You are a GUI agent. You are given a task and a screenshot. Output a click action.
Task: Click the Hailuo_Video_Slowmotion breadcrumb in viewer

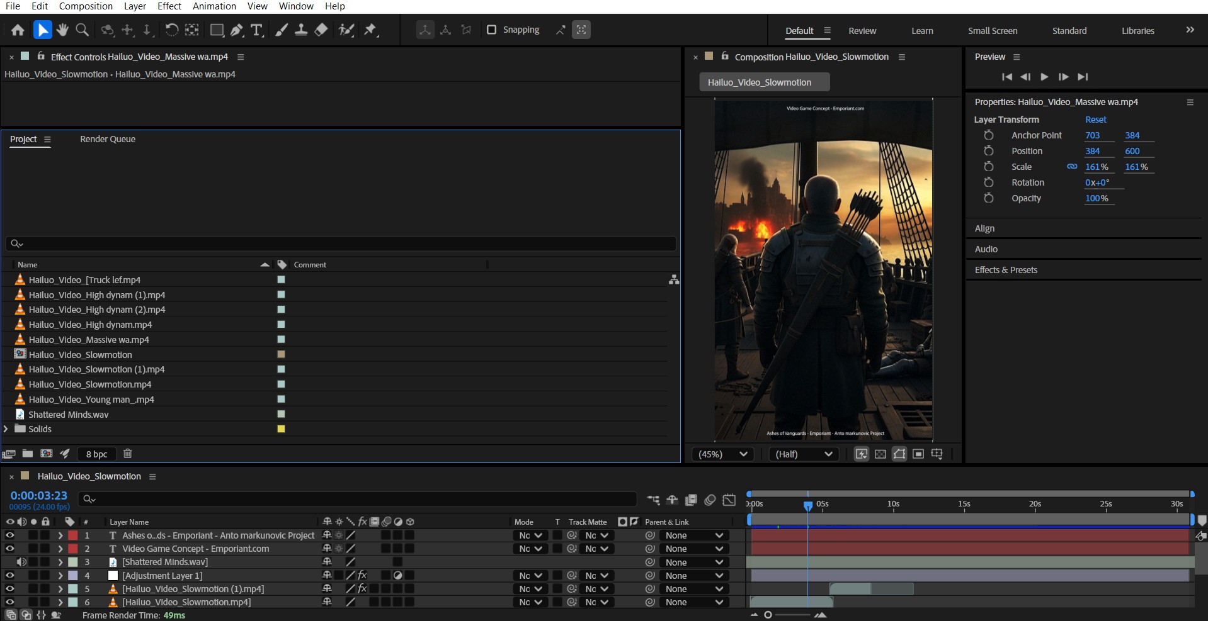coord(764,82)
